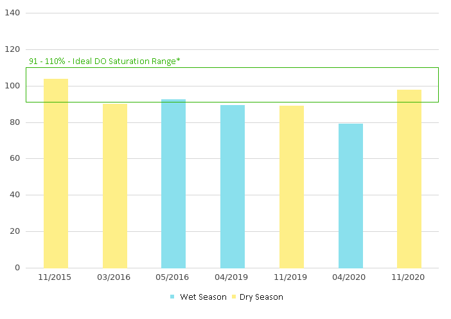Click the 11/2015 x-axis label
The image size is (451, 319).
pos(55,277)
